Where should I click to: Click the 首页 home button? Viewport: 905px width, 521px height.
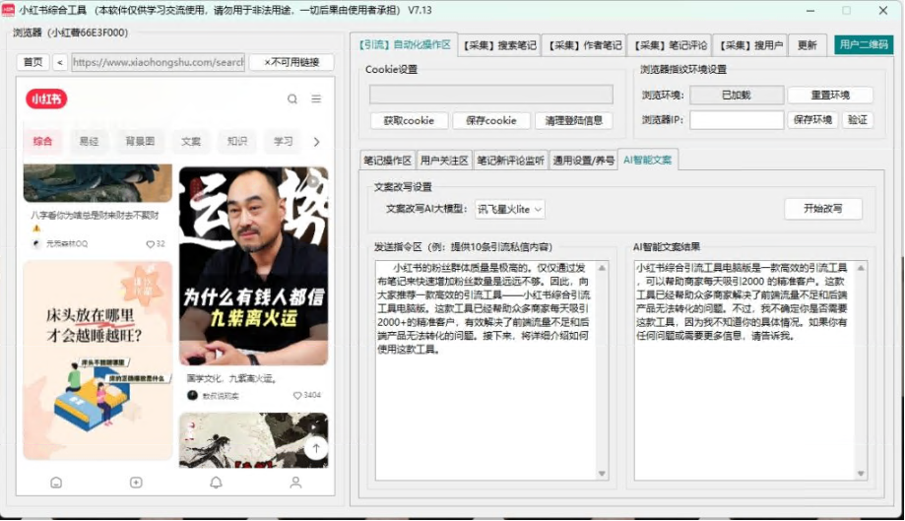pyautogui.click(x=32, y=62)
